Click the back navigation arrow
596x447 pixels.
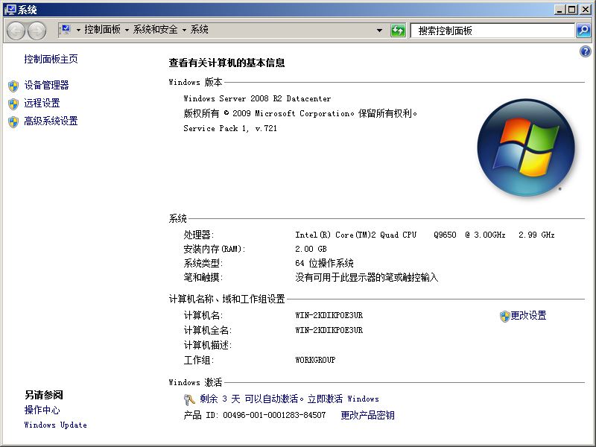tap(15, 31)
